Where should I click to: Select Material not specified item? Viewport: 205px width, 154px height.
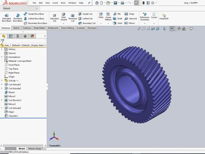(18, 61)
